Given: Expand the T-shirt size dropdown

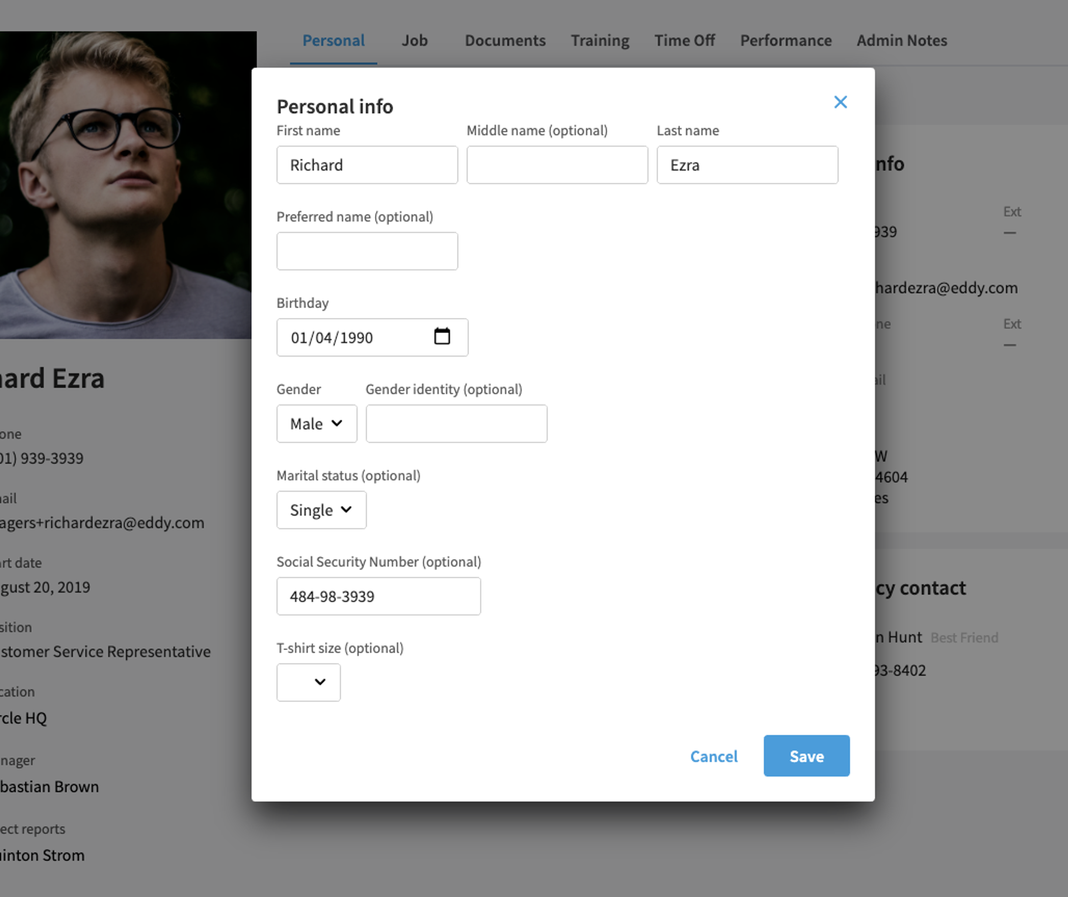Looking at the screenshot, I should pyautogui.click(x=308, y=682).
